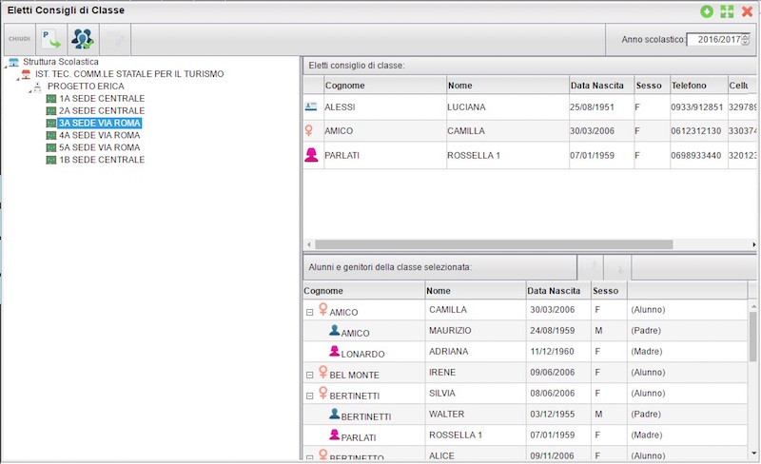The width and height of the screenshot is (761, 464).
Task: Select the LONARDO ADRIANA mother row
Action: tap(525, 352)
